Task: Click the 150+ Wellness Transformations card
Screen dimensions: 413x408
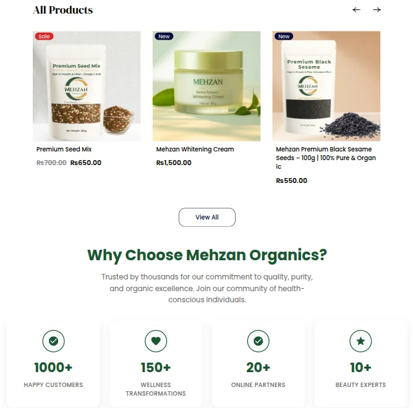Action: point(156,363)
